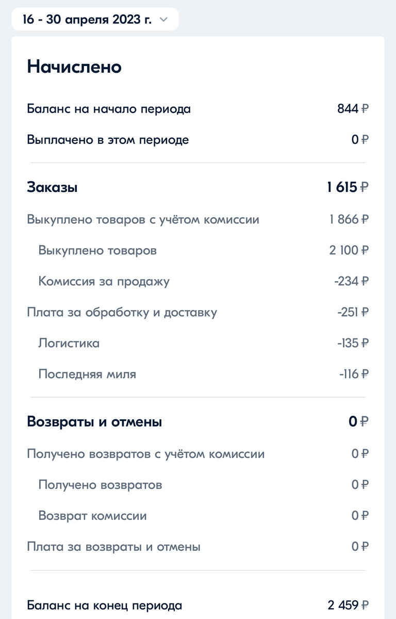396x619 pixels.
Task: Click Баланс на конец периода row
Action: 198,605
